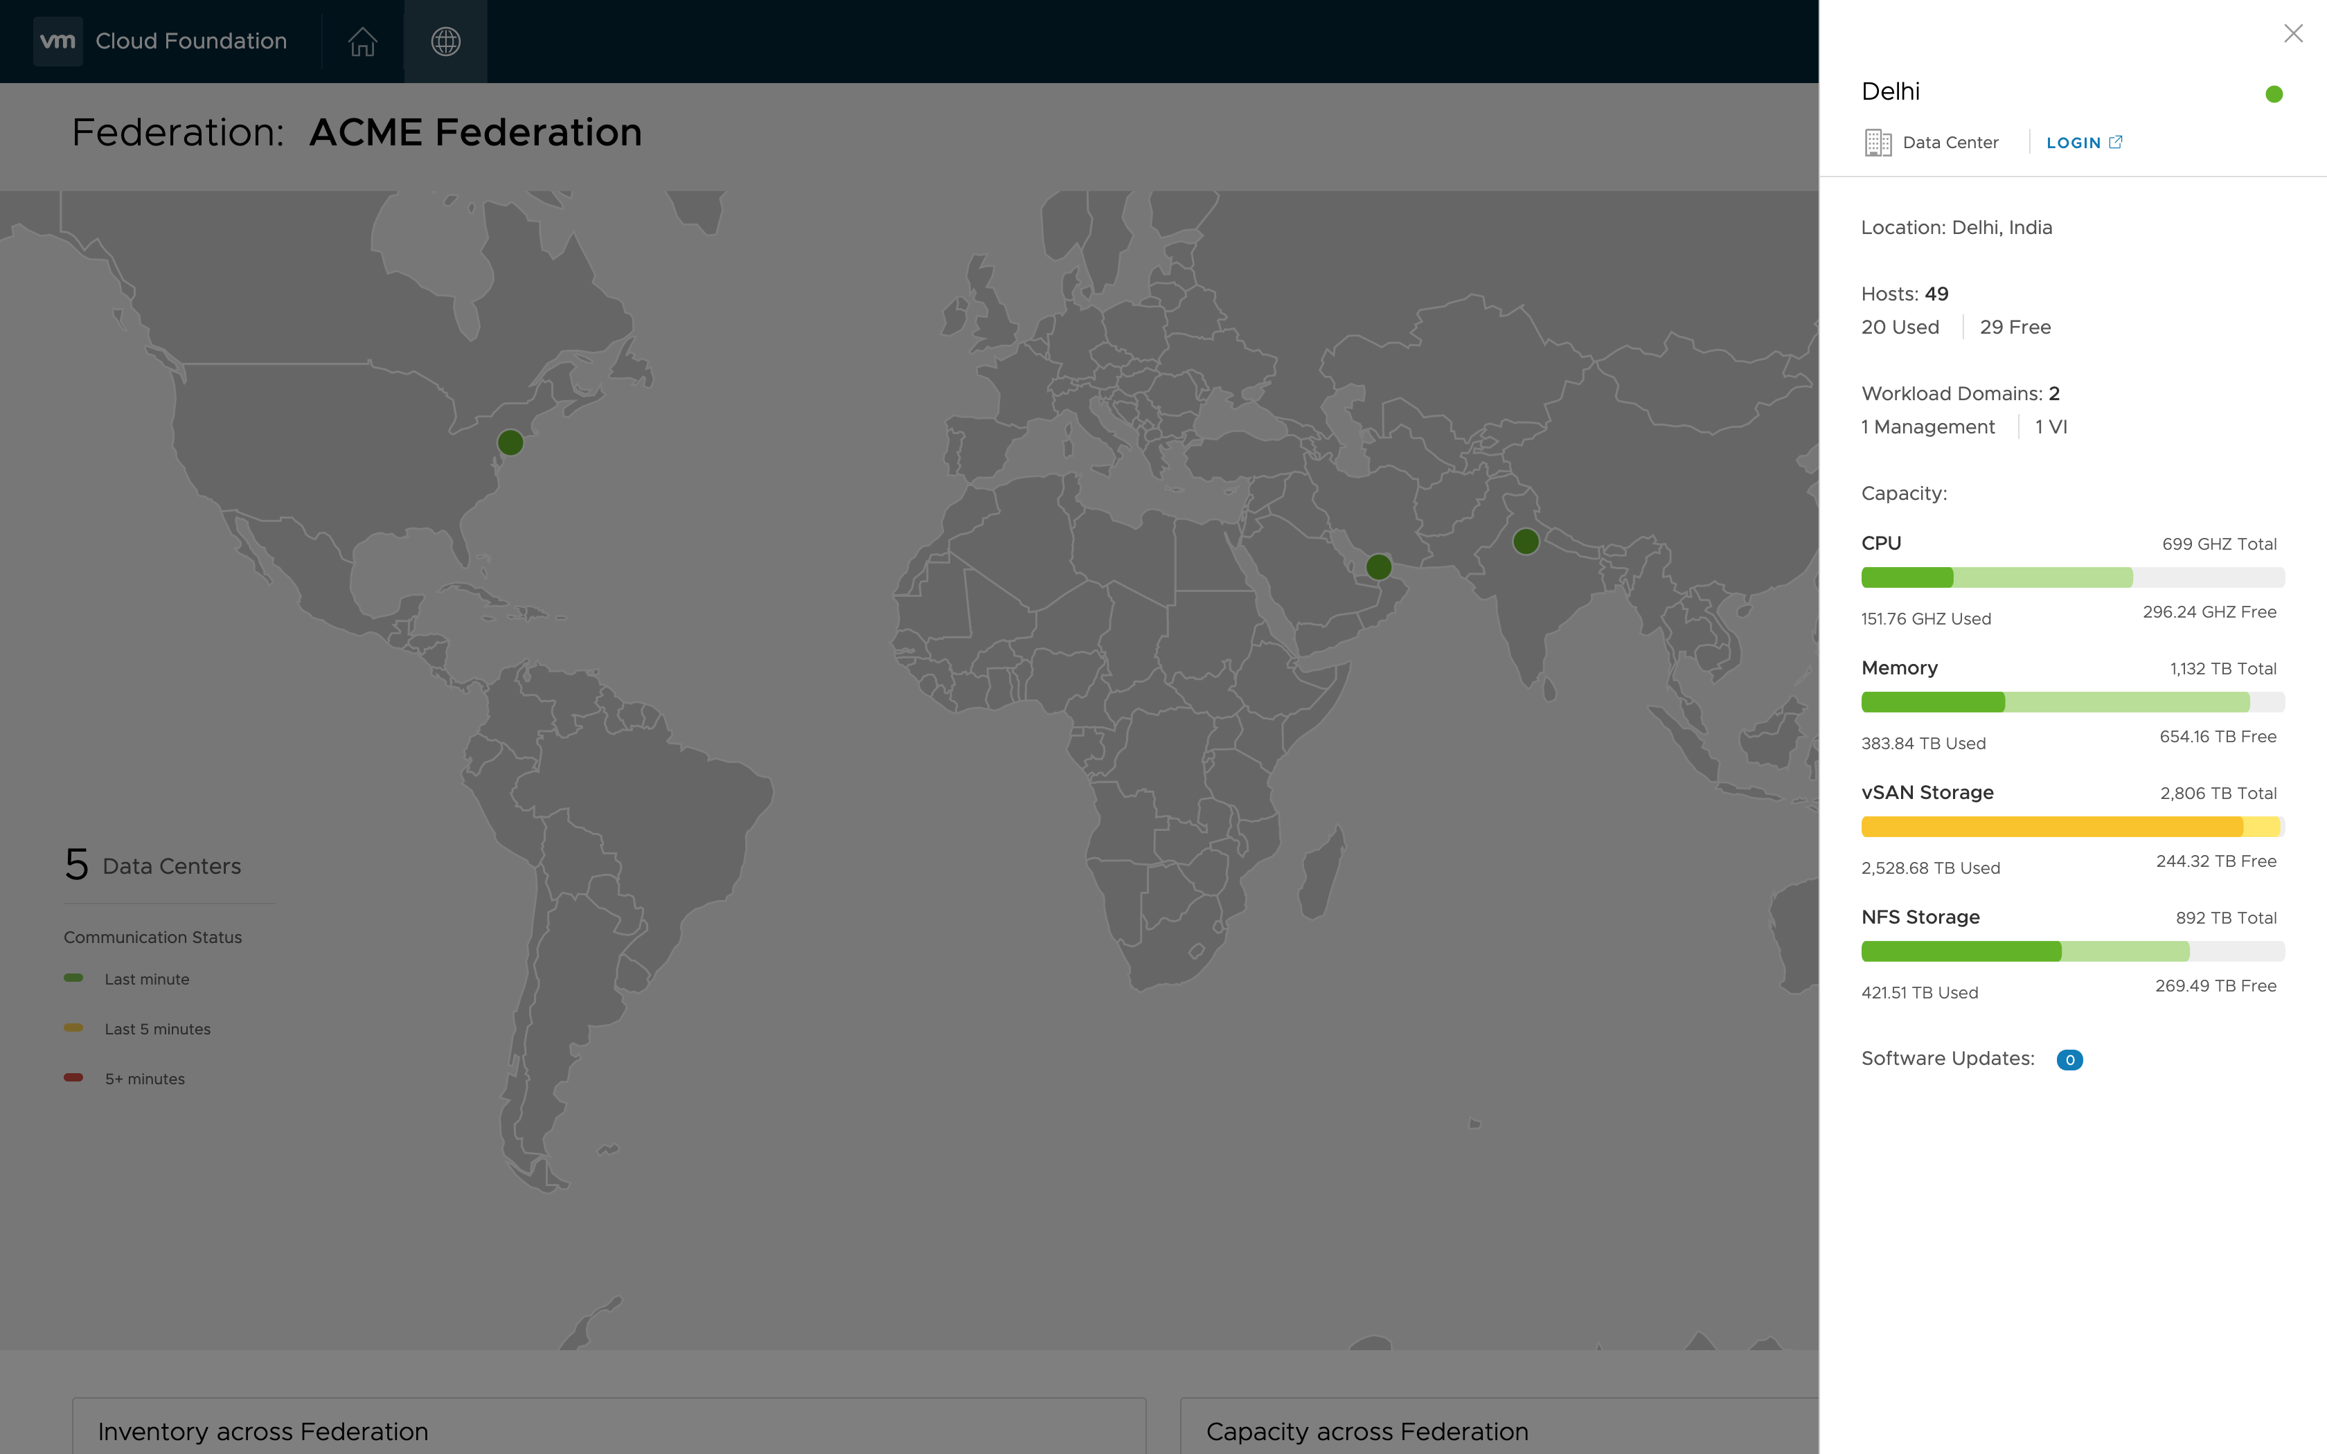This screenshot has height=1454, width=2327.
Task: Click the 699 GHZ Total value
Action: pyautogui.click(x=2219, y=544)
